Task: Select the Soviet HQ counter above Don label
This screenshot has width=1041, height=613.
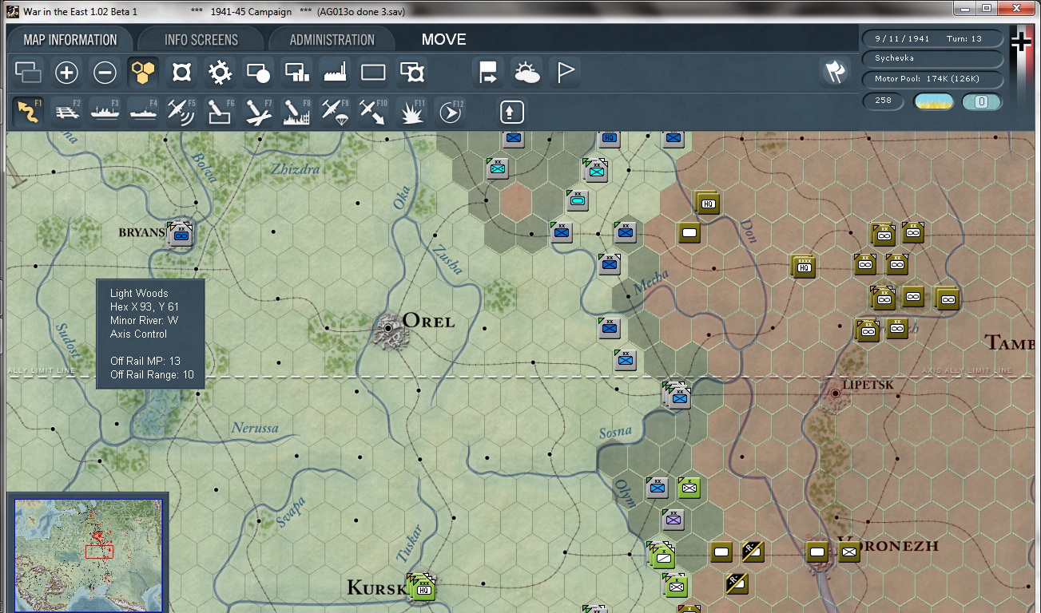Action: pyautogui.click(x=708, y=203)
